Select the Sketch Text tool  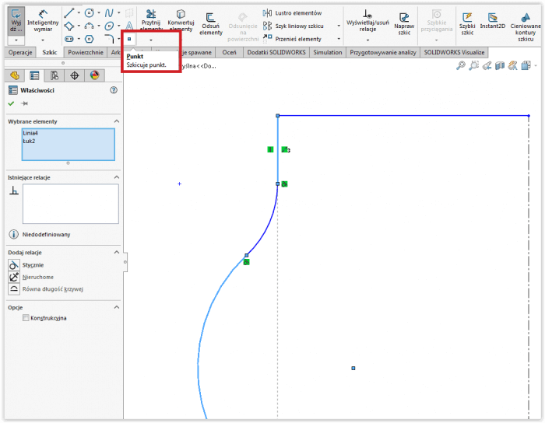[129, 26]
